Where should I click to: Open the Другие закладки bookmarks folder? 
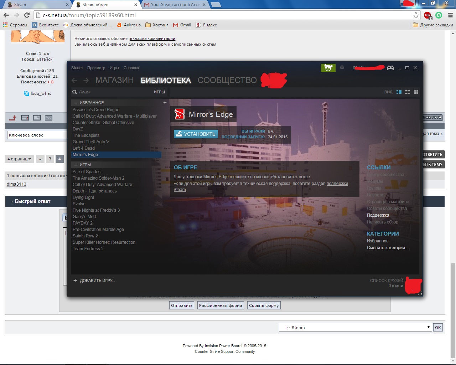[433, 25]
